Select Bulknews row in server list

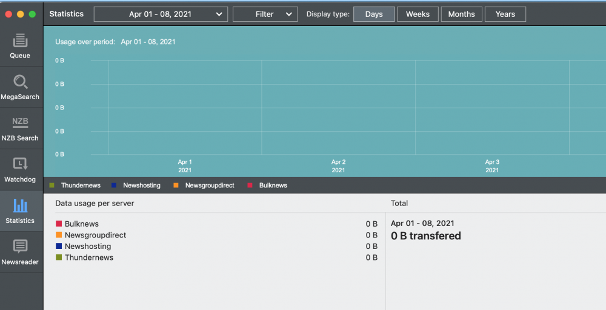(82, 224)
